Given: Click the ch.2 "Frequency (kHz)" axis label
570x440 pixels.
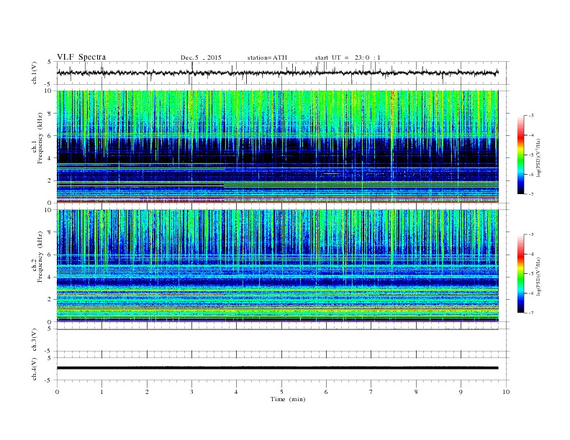Looking at the screenshot, I should coord(40,256).
